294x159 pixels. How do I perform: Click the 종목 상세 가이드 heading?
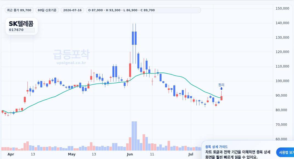click(216, 147)
